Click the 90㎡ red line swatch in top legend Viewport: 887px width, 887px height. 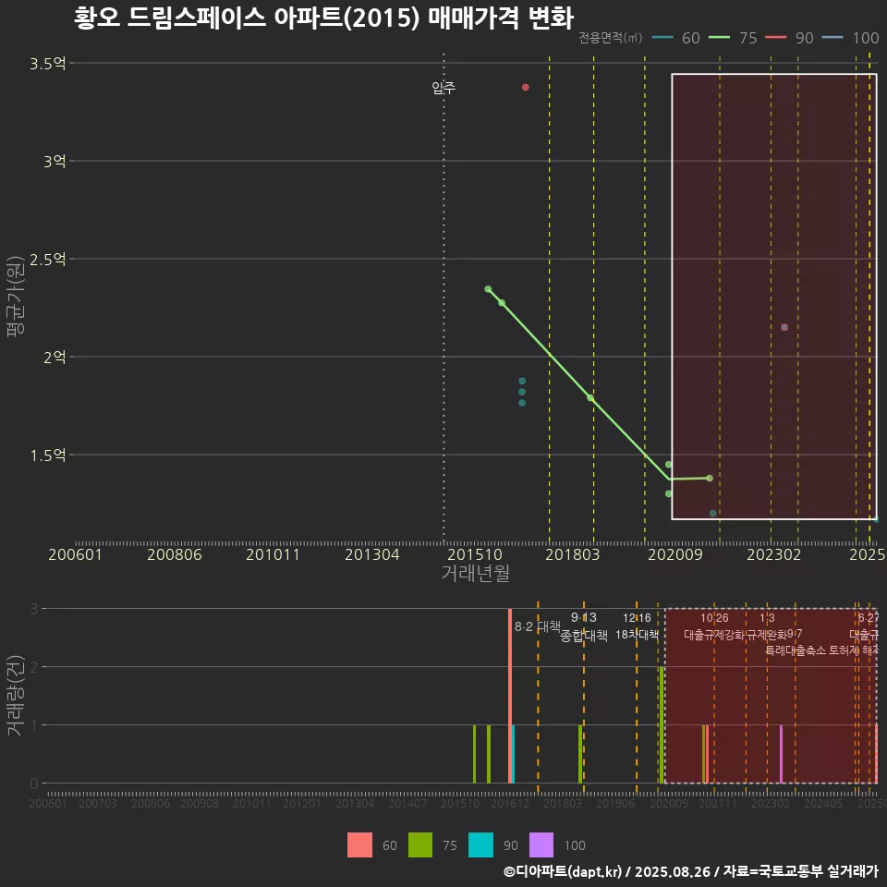coord(776,38)
